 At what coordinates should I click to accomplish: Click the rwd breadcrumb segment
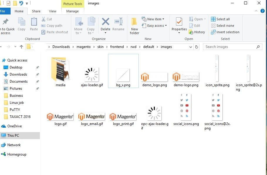133,47
